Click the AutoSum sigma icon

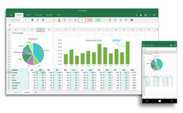click(x=110, y=20)
